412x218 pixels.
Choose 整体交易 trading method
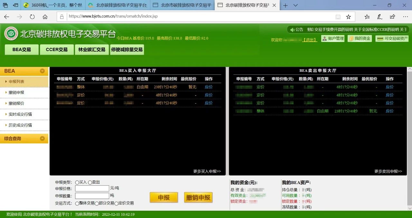click(x=77, y=203)
